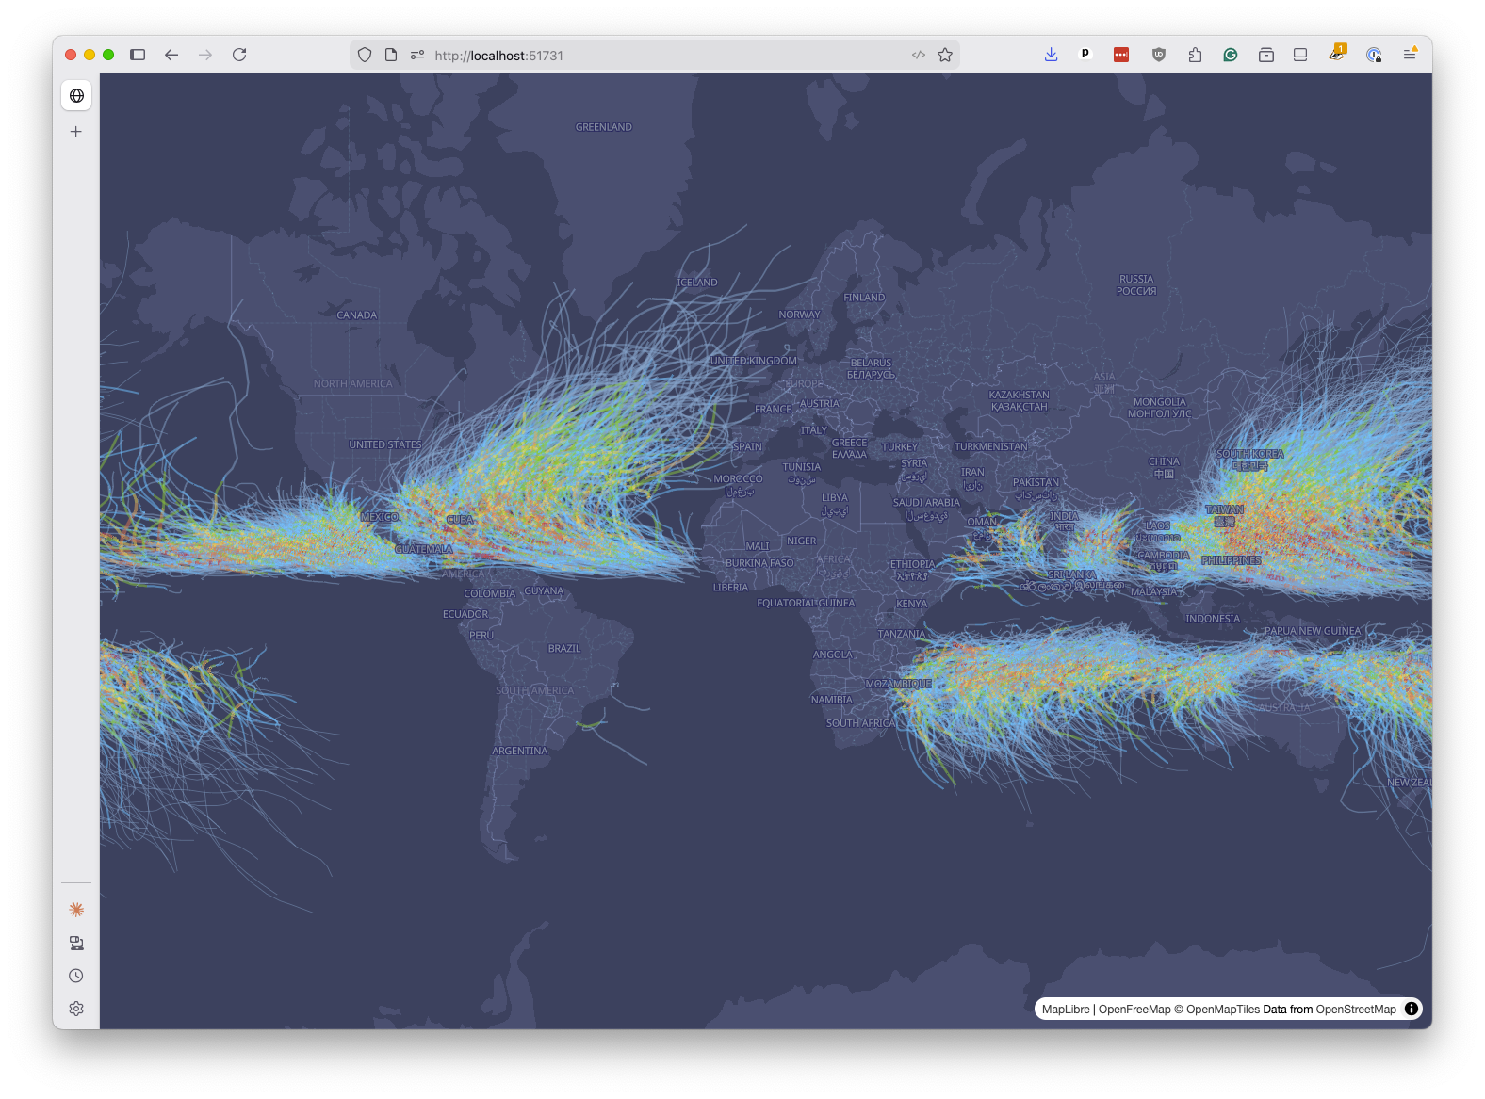The width and height of the screenshot is (1485, 1099).
Task: Open the tracking protection shield
Action: pyautogui.click(x=365, y=55)
